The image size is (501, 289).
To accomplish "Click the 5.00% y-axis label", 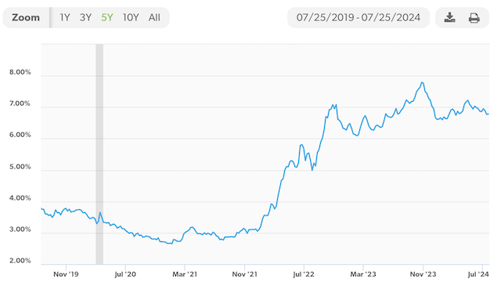I will pyautogui.click(x=20, y=167).
